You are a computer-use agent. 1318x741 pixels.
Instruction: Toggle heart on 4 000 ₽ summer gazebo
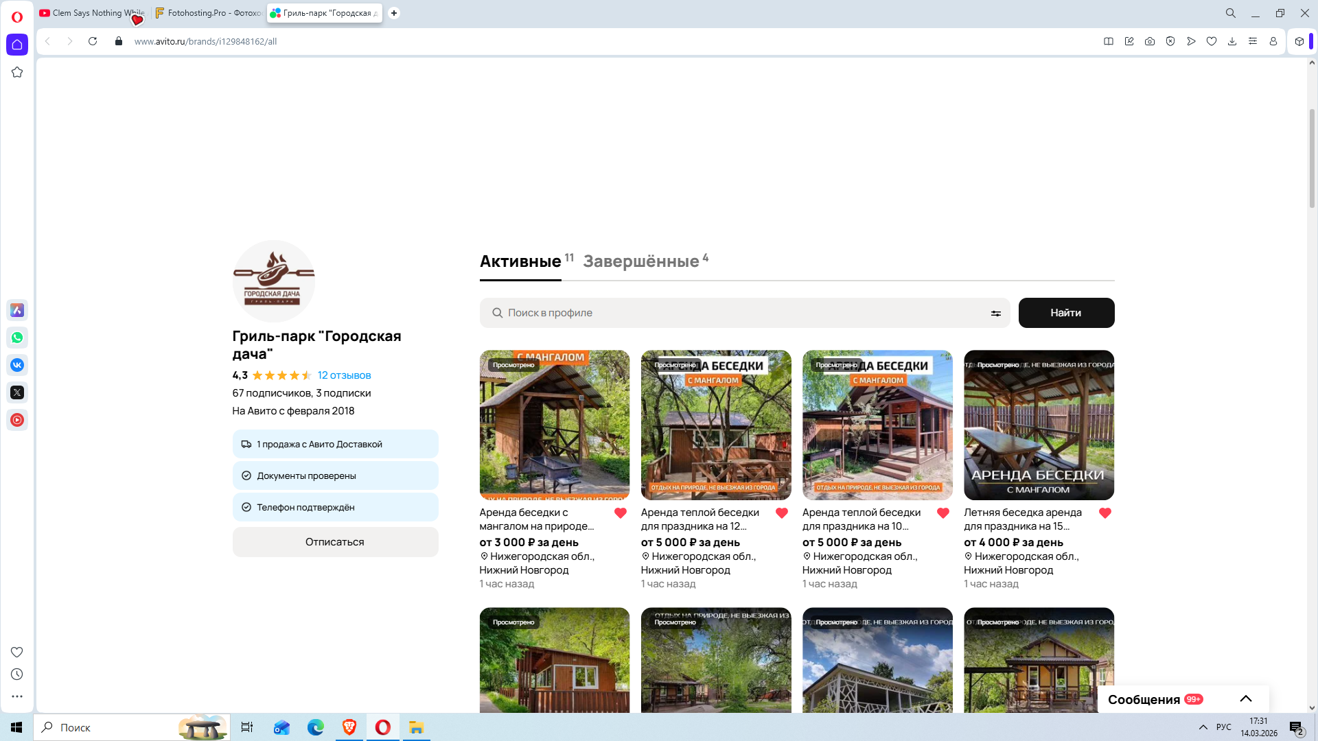coord(1105,513)
